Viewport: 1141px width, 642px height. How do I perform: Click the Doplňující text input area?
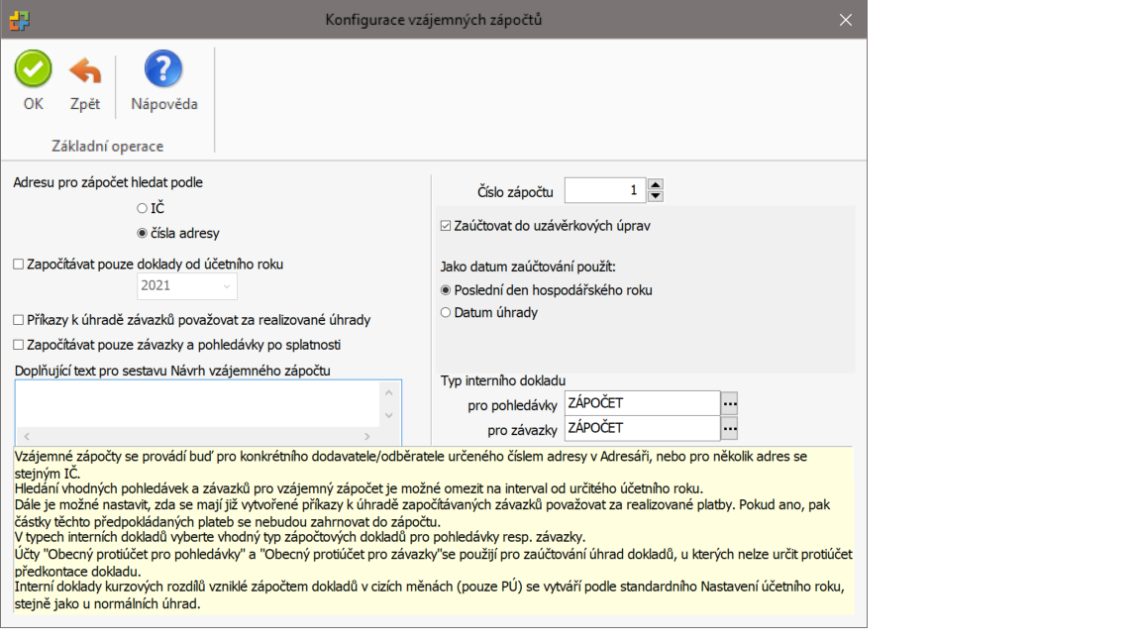197,404
